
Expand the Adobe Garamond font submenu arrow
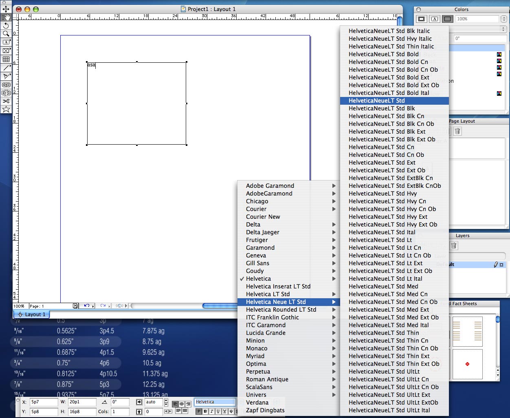tap(334, 186)
